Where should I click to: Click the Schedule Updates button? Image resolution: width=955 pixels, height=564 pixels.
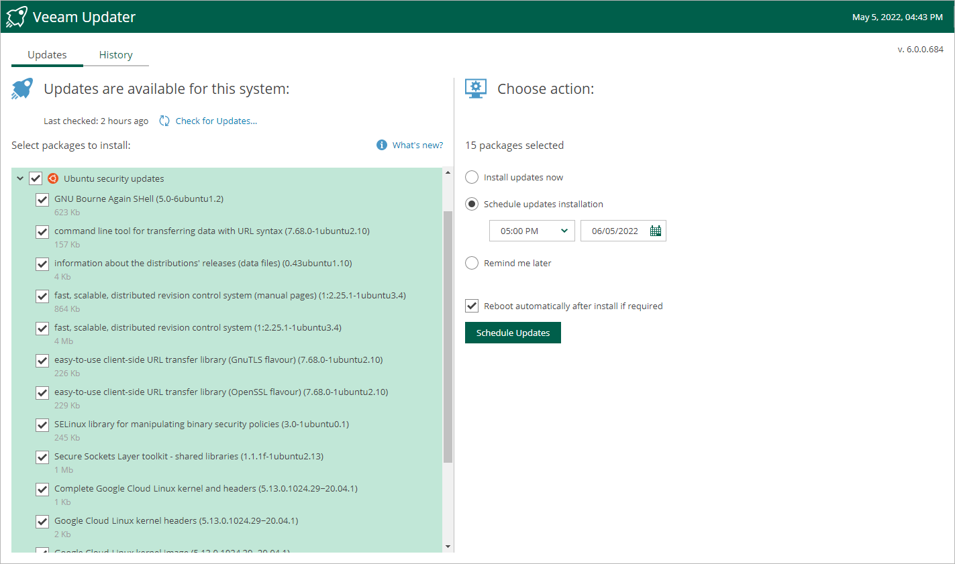[x=513, y=333]
